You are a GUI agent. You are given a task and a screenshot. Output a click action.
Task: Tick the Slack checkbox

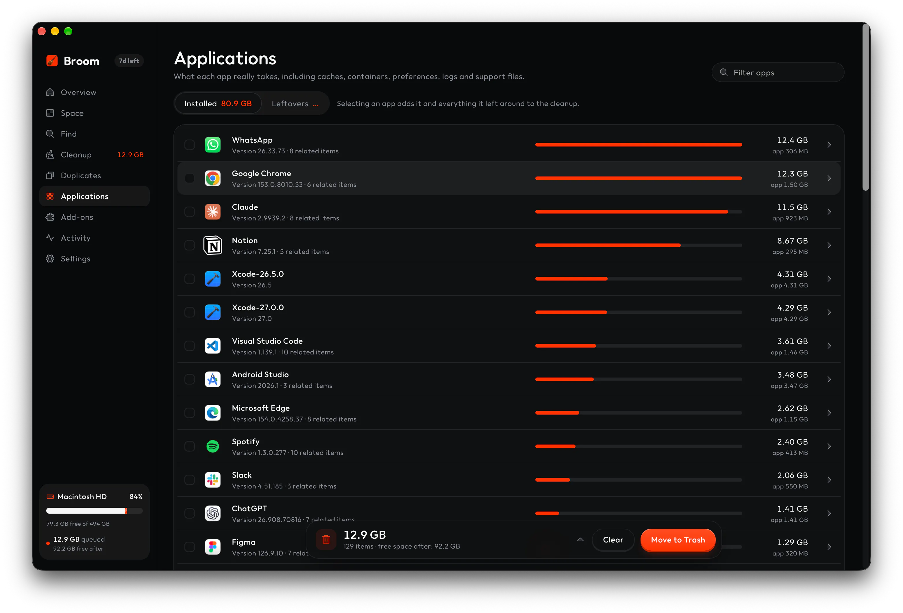190,480
